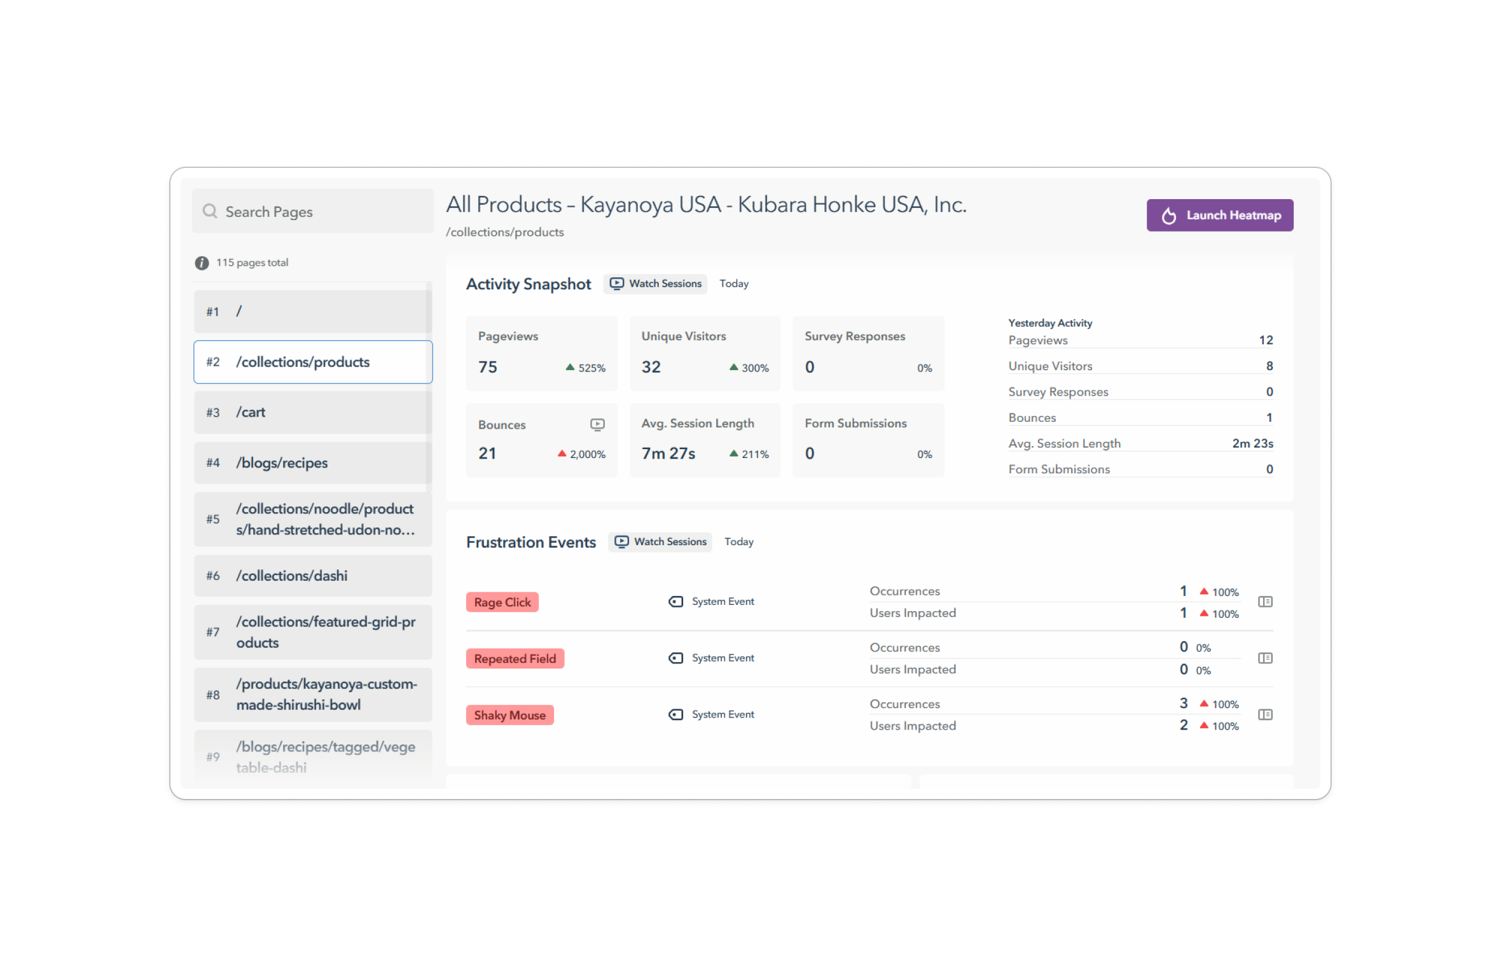This screenshot has width=1501, height=972.
Task: Click the sidebar page list scrollbar
Action: pos(429,388)
